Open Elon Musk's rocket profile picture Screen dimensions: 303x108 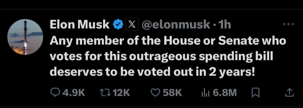(x=25, y=37)
